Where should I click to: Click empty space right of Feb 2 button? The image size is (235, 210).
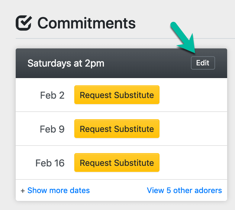193,95
